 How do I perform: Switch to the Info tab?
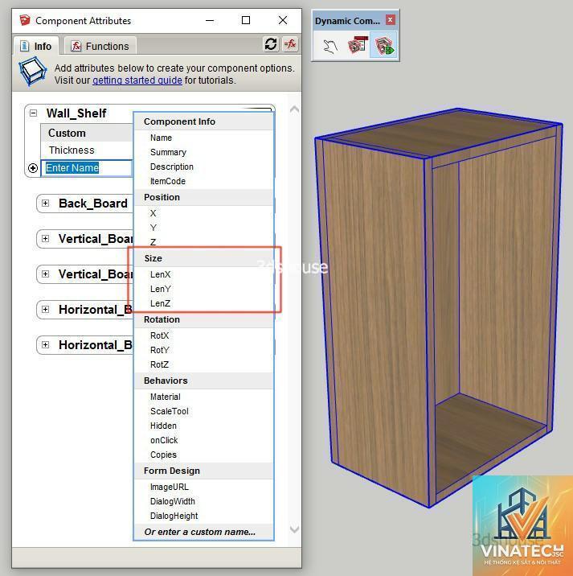[x=36, y=47]
